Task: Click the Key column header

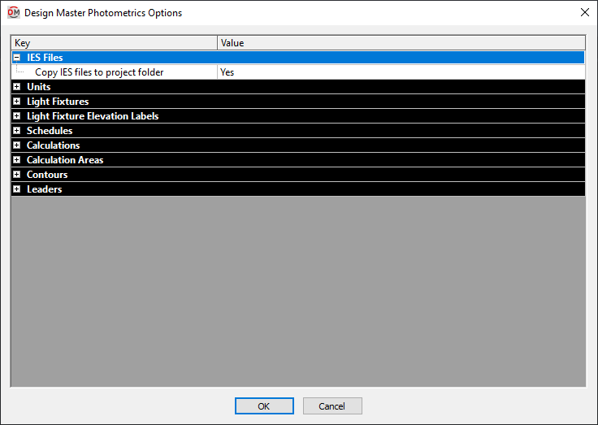Action: pos(114,43)
